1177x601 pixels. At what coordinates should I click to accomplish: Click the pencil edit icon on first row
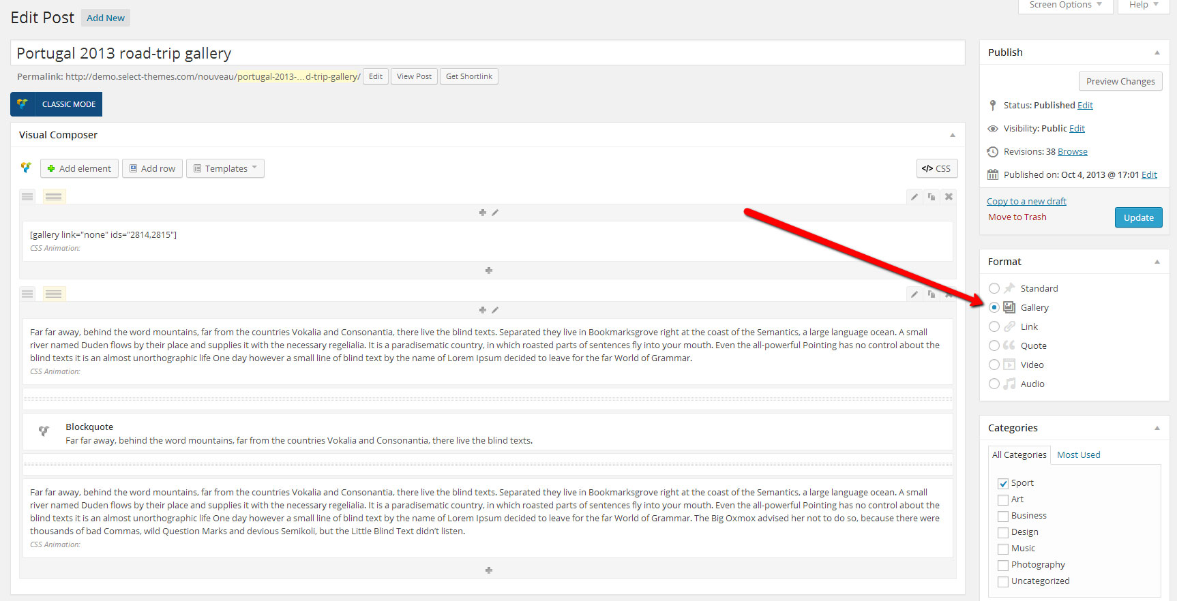tap(914, 197)
